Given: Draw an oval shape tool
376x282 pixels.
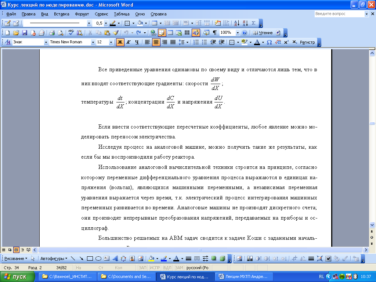Looking at the screenshot, I should pyautogui.click(x=98, y=258).
